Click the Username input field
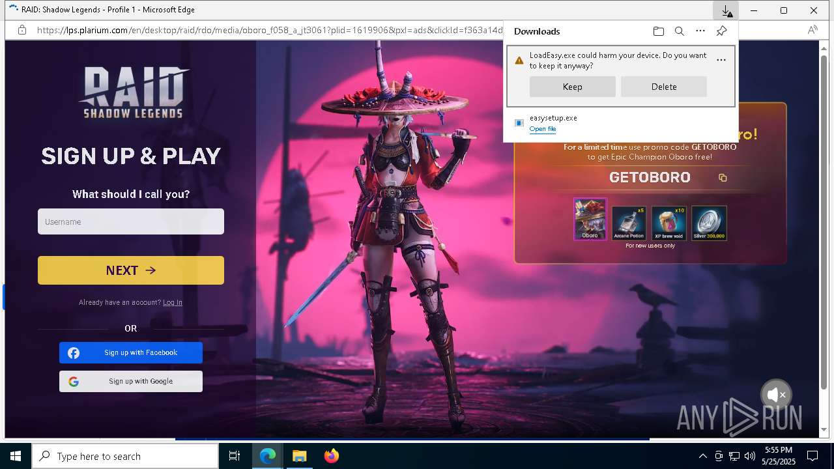 (x=131, y=221)
